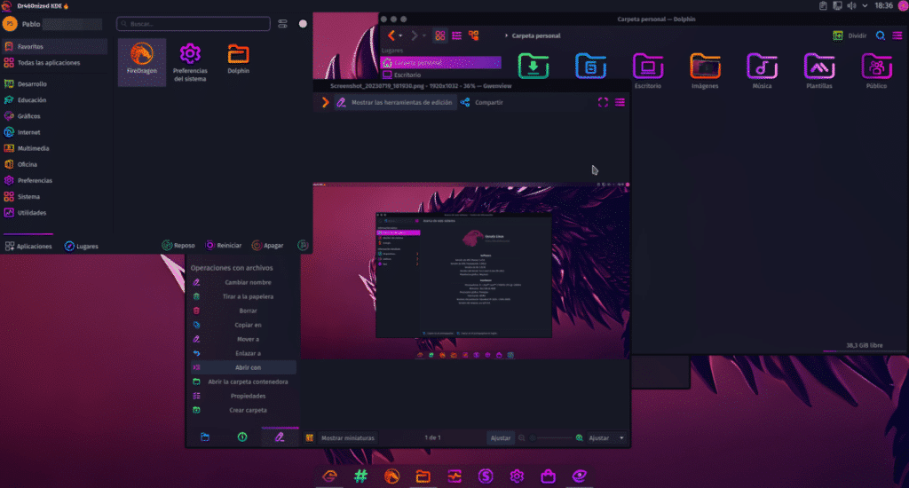Click the volume icon in system tray
The image size is (909, 488).
pyautogui.click(x=851, y=6)
